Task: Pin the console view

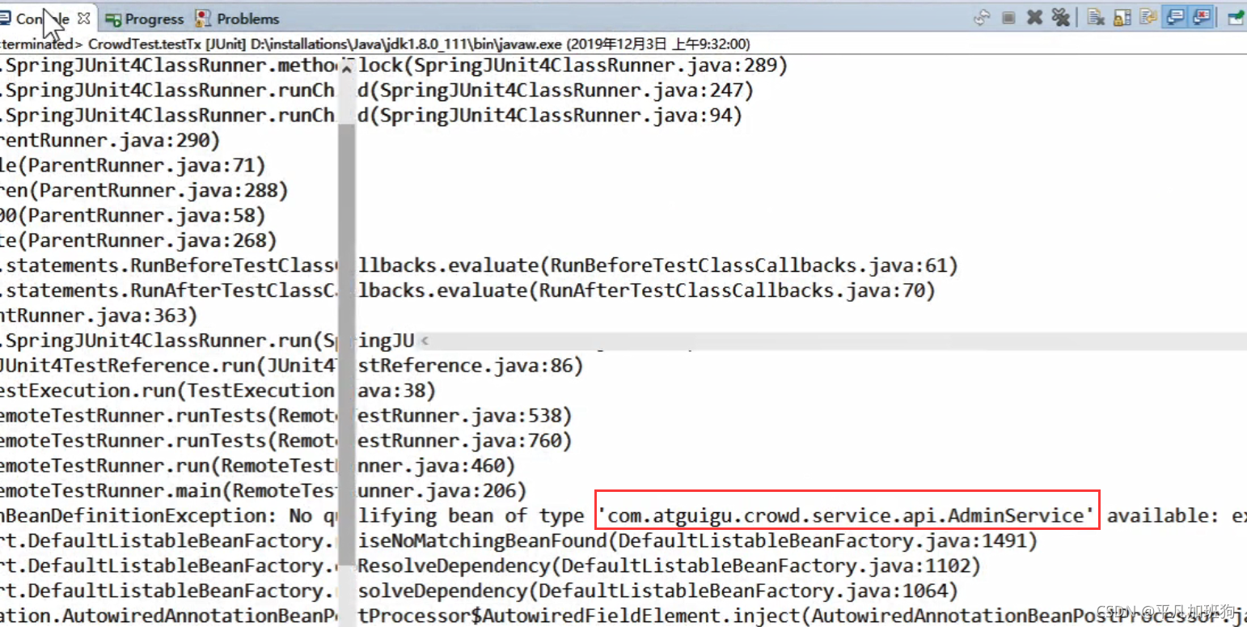Action: tap(1236, 17)
